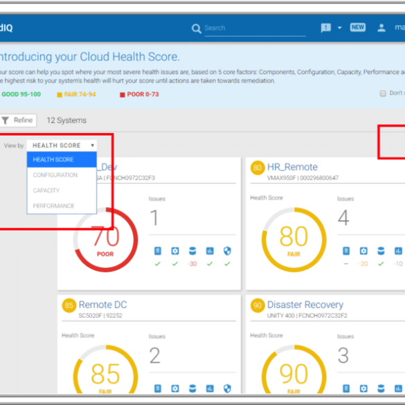405x405 pixels.
Task: Click the yellow FAIR 74-94 legend square
Action: tap(60, 95)
